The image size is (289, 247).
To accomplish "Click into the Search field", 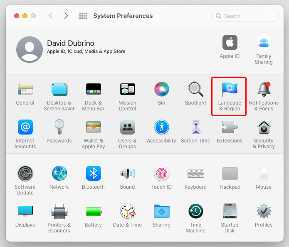I will click(245, 16).
